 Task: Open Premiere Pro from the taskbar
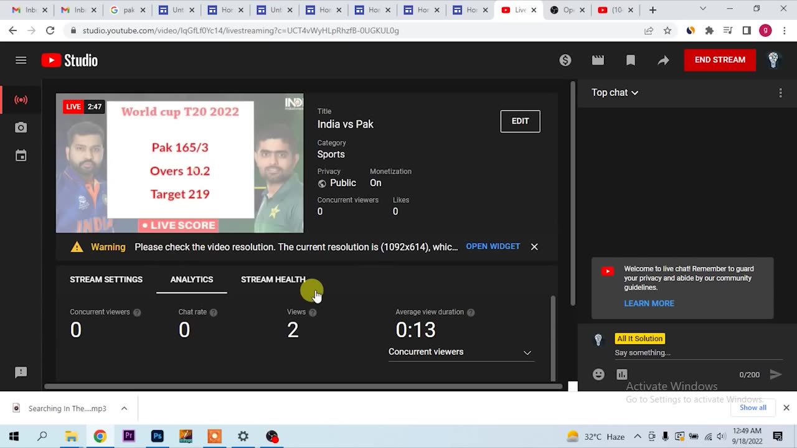coord(129,436)
